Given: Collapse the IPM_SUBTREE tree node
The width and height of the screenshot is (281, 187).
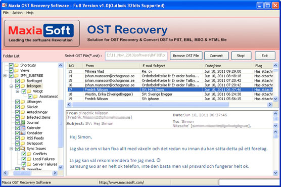Looking at the screenshot, I should (x=5, y=76).
